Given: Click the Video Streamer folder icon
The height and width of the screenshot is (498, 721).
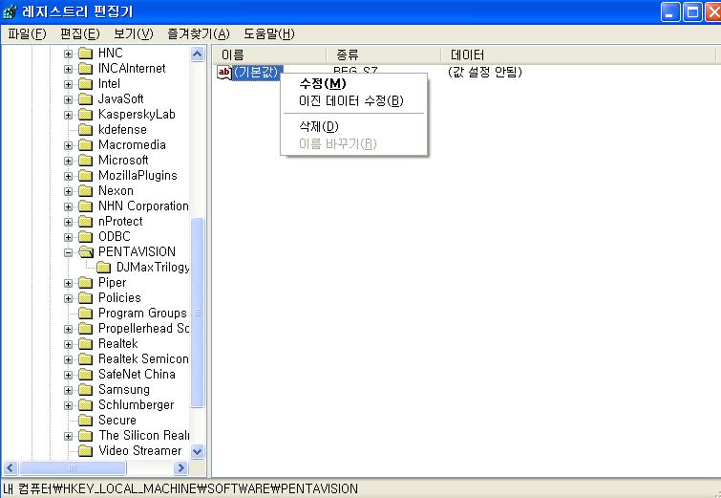Looking at the screenshot, I should [86, 451].
